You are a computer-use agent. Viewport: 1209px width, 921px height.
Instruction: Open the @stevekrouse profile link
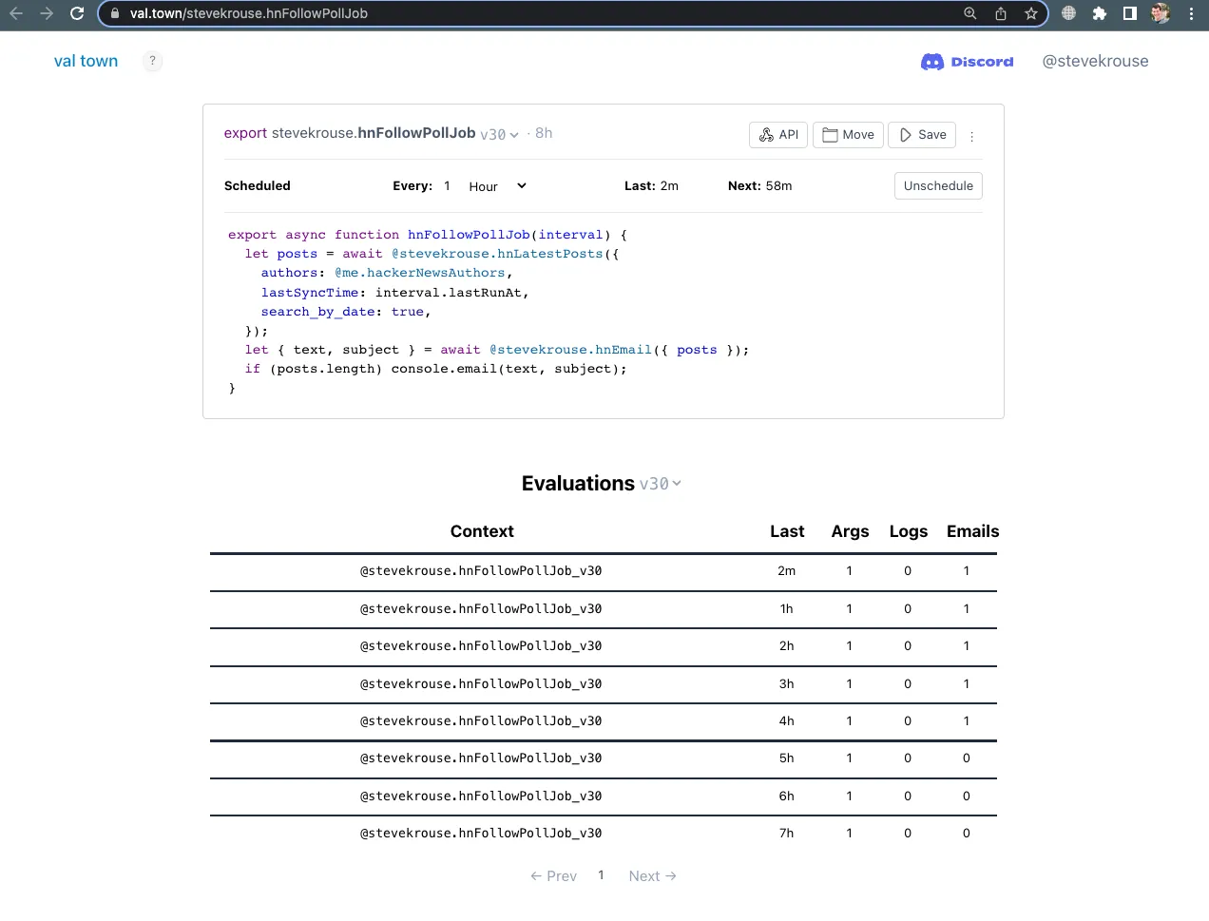click(1095, 61)
